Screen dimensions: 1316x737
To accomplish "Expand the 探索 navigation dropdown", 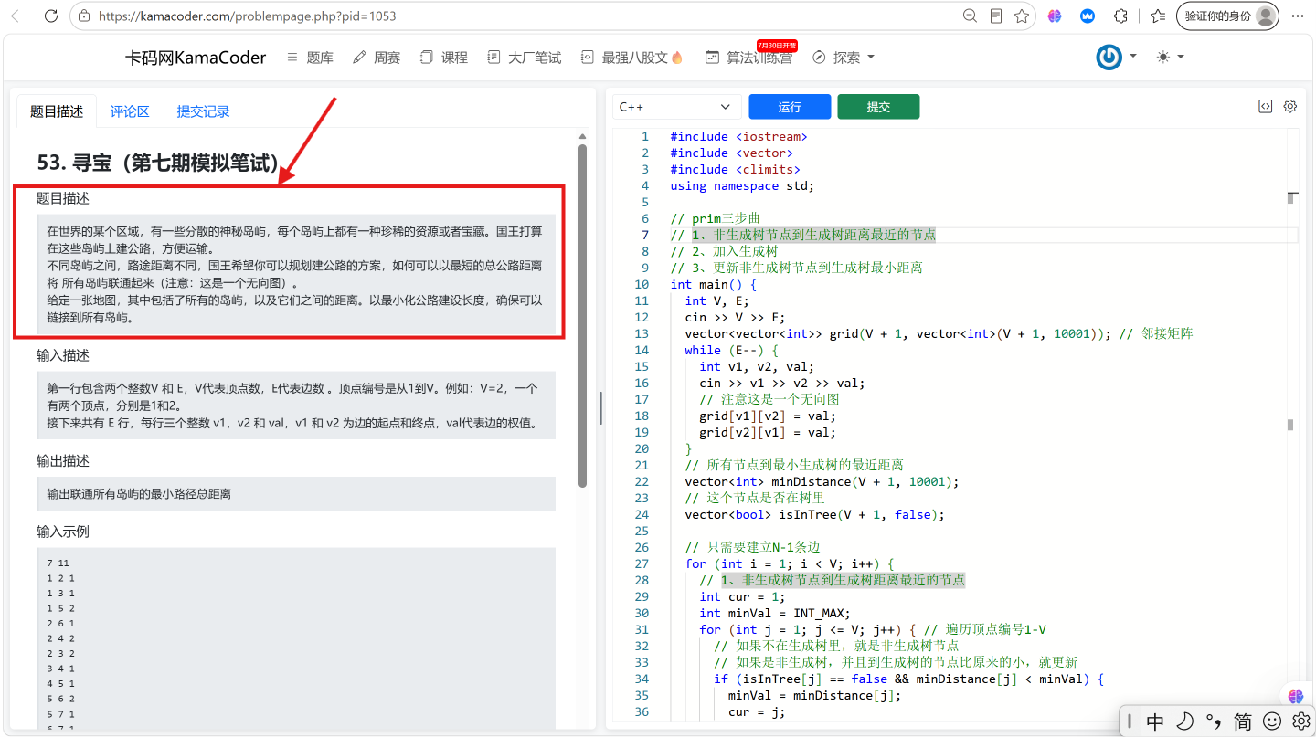I will (844, 57).
